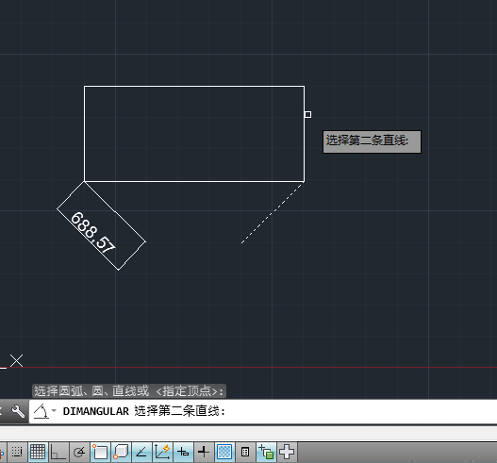Click the "选择圆弧、圆、直线或" command history line
This screenshot has width=497, height=463.
[129, 391]
